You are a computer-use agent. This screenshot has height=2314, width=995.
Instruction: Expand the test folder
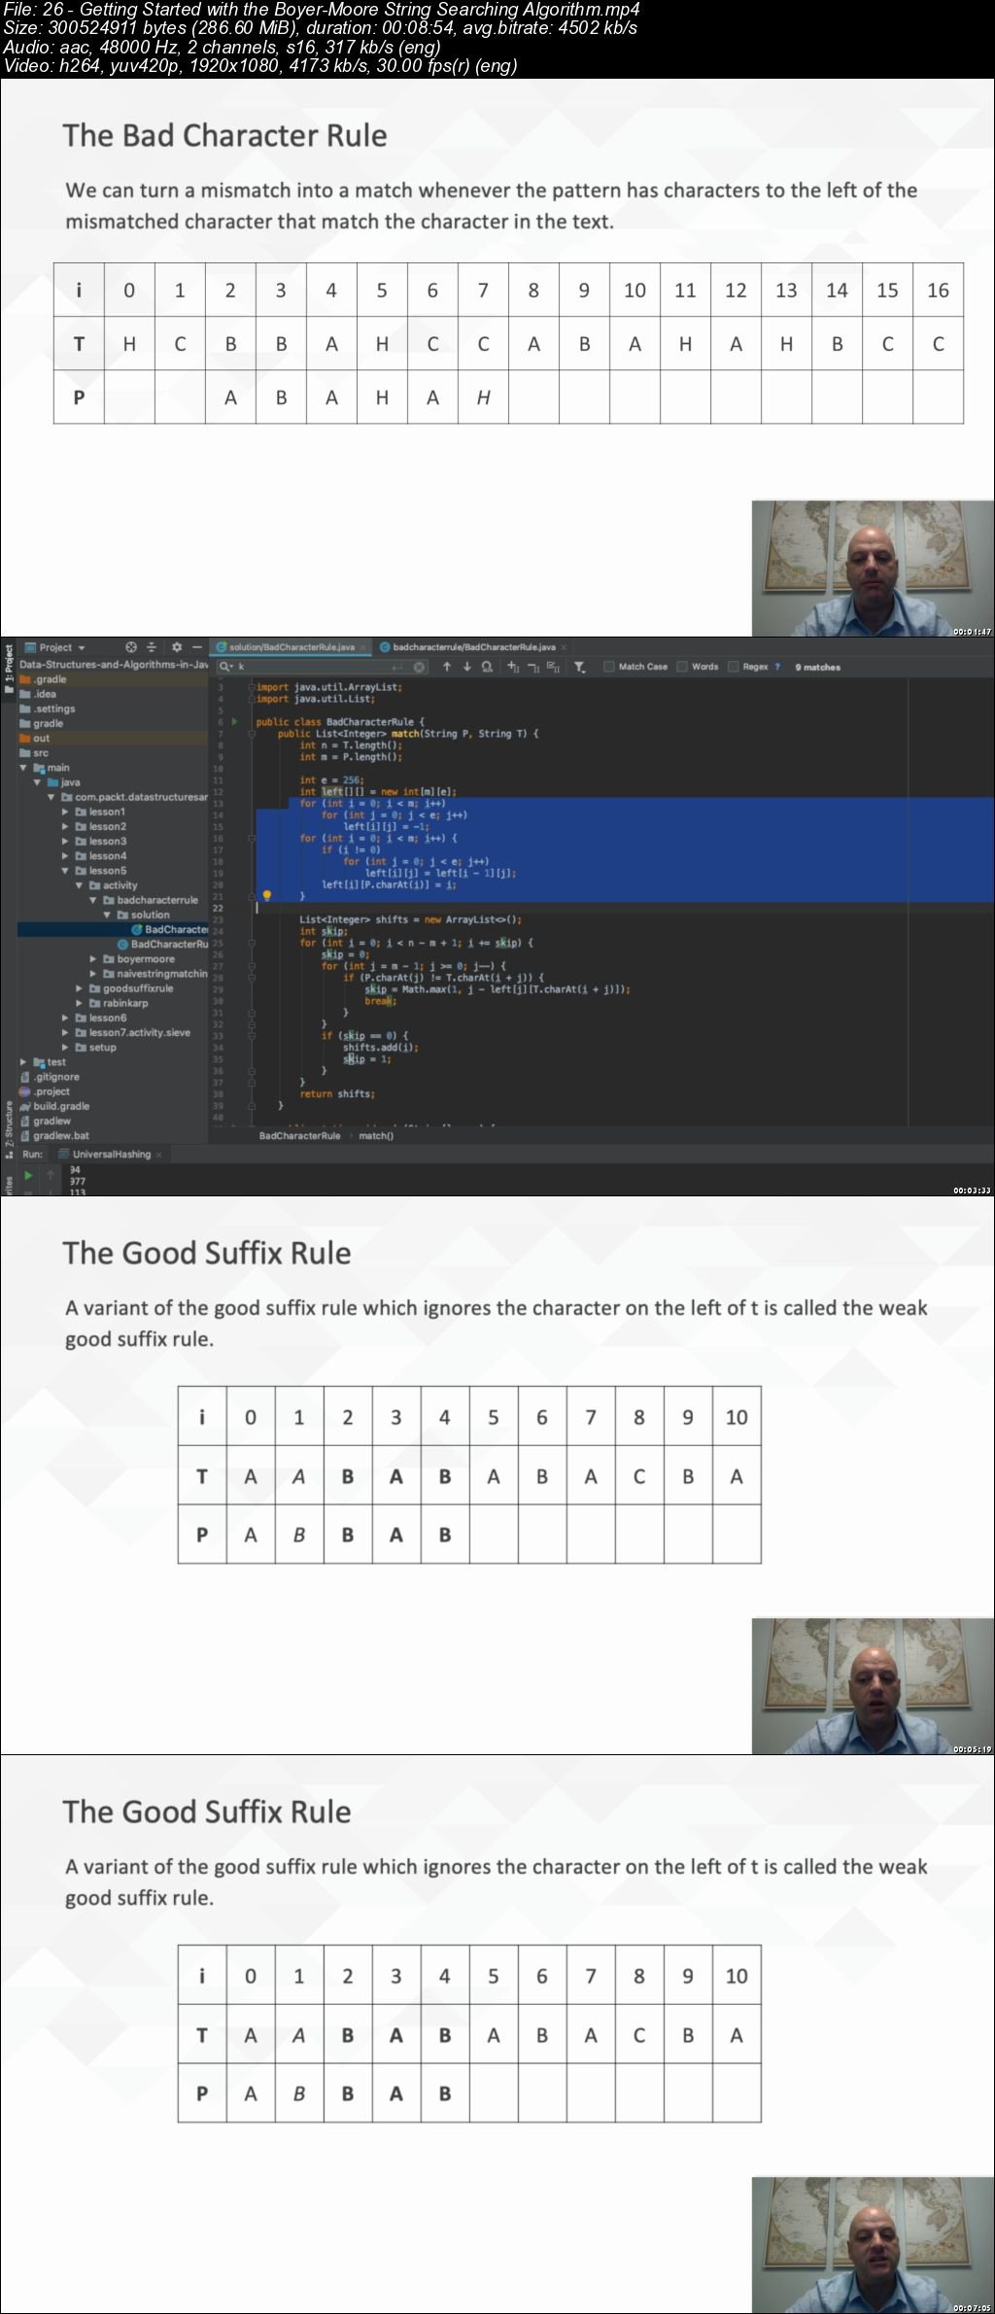click(24, 1062)
